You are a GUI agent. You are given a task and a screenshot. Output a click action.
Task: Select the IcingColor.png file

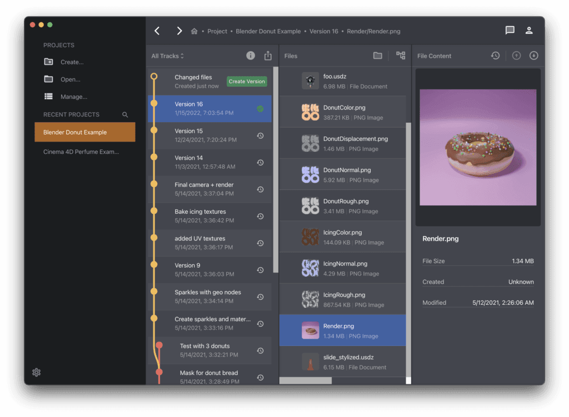pos(342,237)
